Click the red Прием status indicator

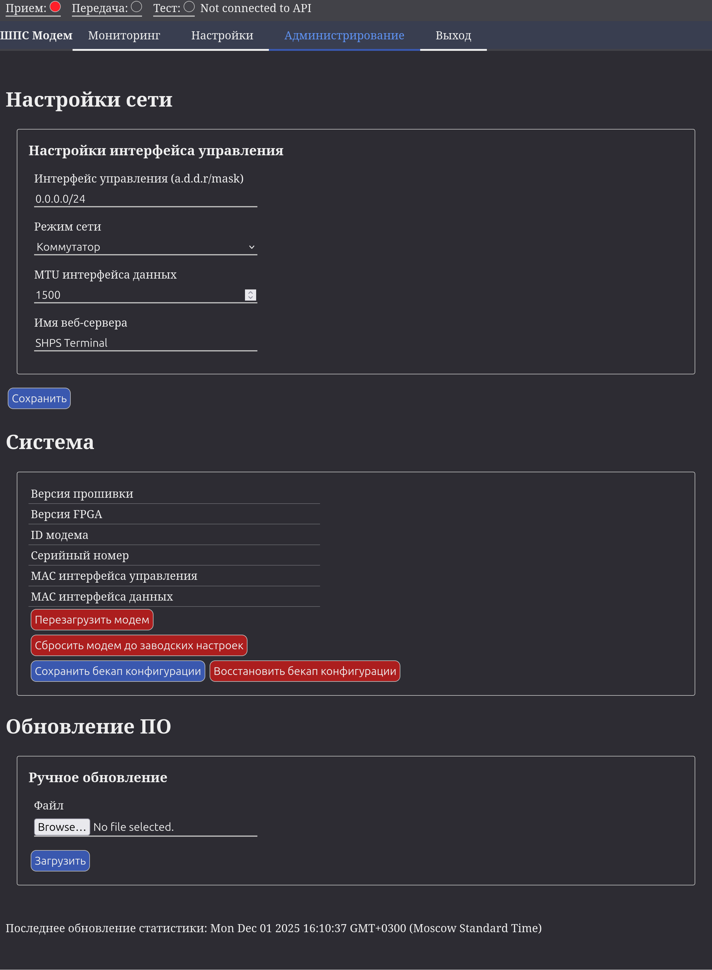pyautogui.click(x=55, y=7)
